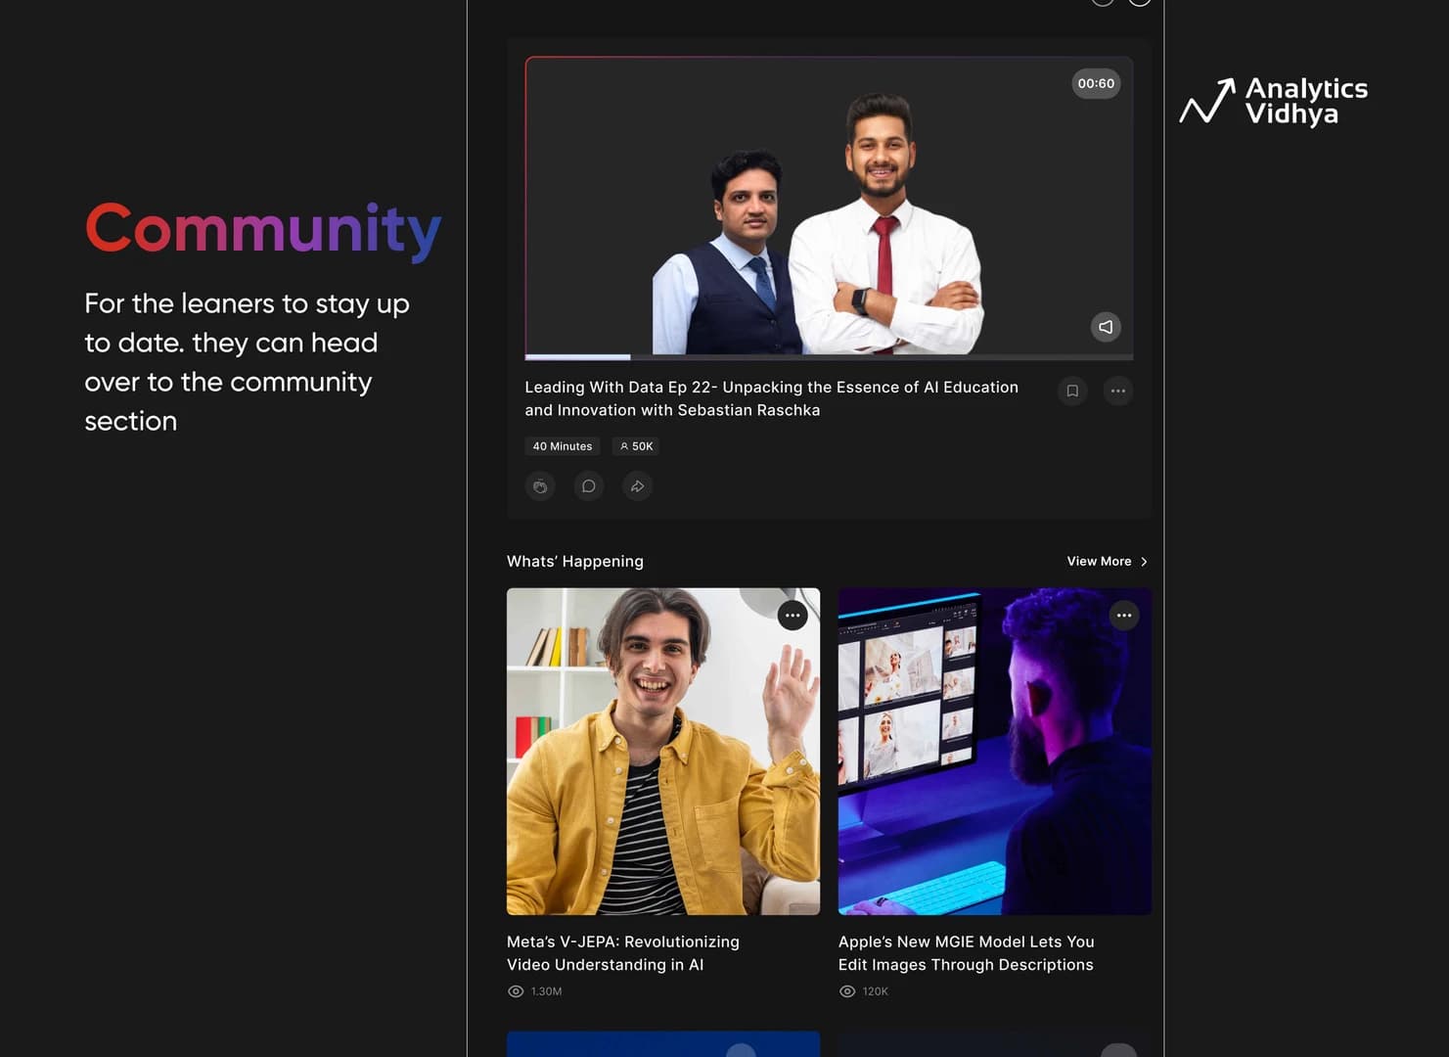Viewport: 1449px width, 1057px height.
Task: Seek using the video progress bar
Action: [x=829, y=357]
